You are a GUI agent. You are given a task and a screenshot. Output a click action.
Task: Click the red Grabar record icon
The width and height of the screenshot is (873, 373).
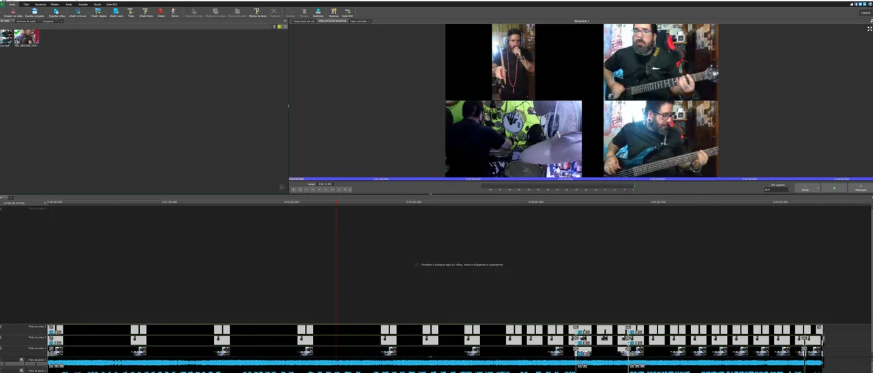[161, 12]
